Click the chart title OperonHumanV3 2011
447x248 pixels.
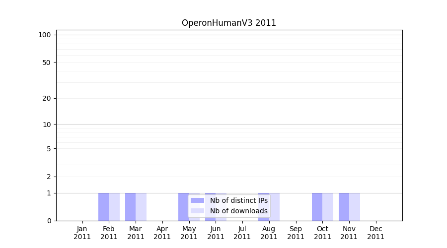(x=228, y=23)
